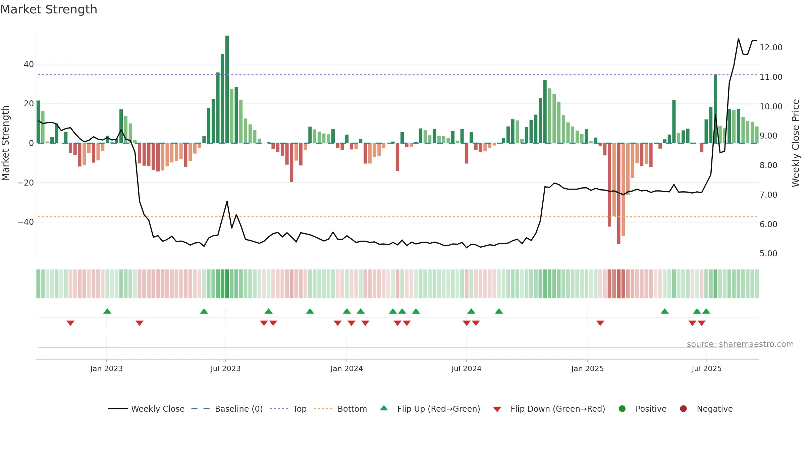805x453 pixels.
Task: Click the flip-up marker at Jan 2023
Action: coord(107,311)
